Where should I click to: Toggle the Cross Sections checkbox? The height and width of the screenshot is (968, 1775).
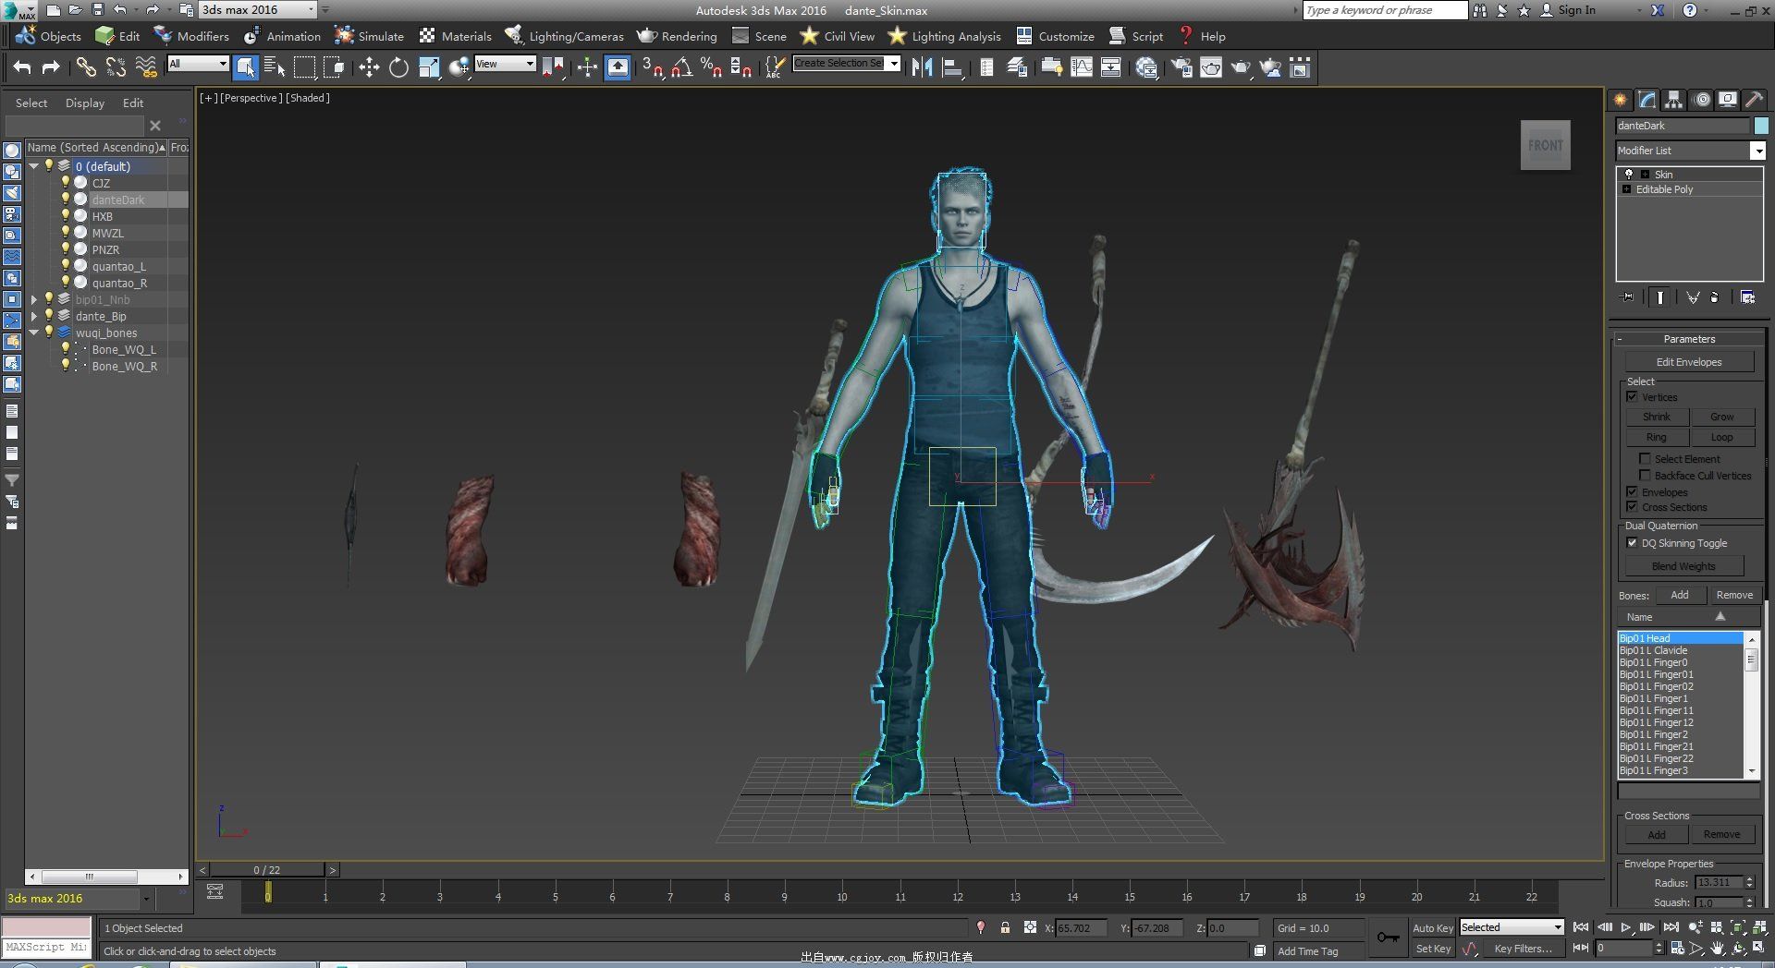tap(1632, 506)
